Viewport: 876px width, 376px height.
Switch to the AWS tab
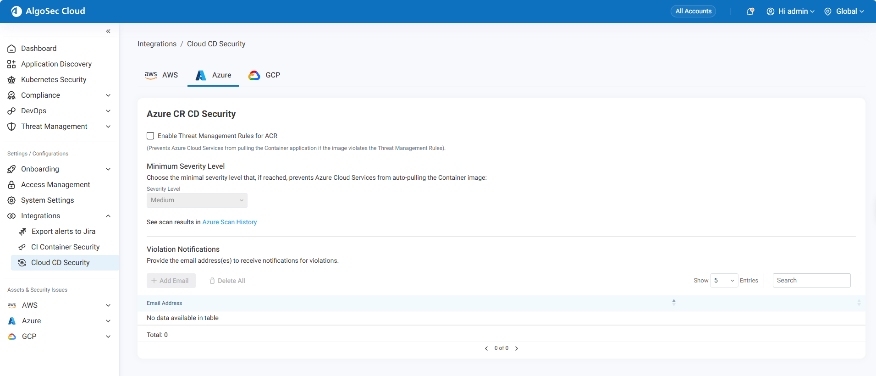click(x=161, y=75)
